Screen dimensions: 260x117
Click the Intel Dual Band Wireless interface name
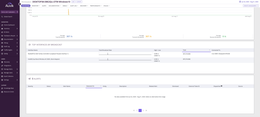(x=44, y=59)
